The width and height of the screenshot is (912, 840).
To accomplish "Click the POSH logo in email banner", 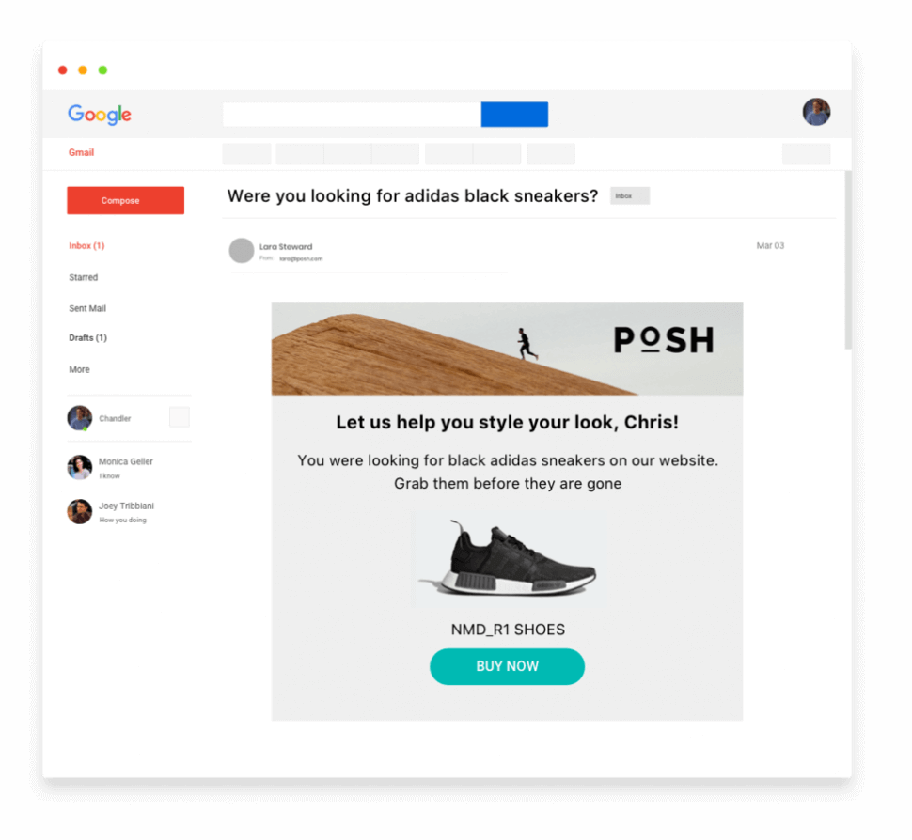I will click(664, 340).
